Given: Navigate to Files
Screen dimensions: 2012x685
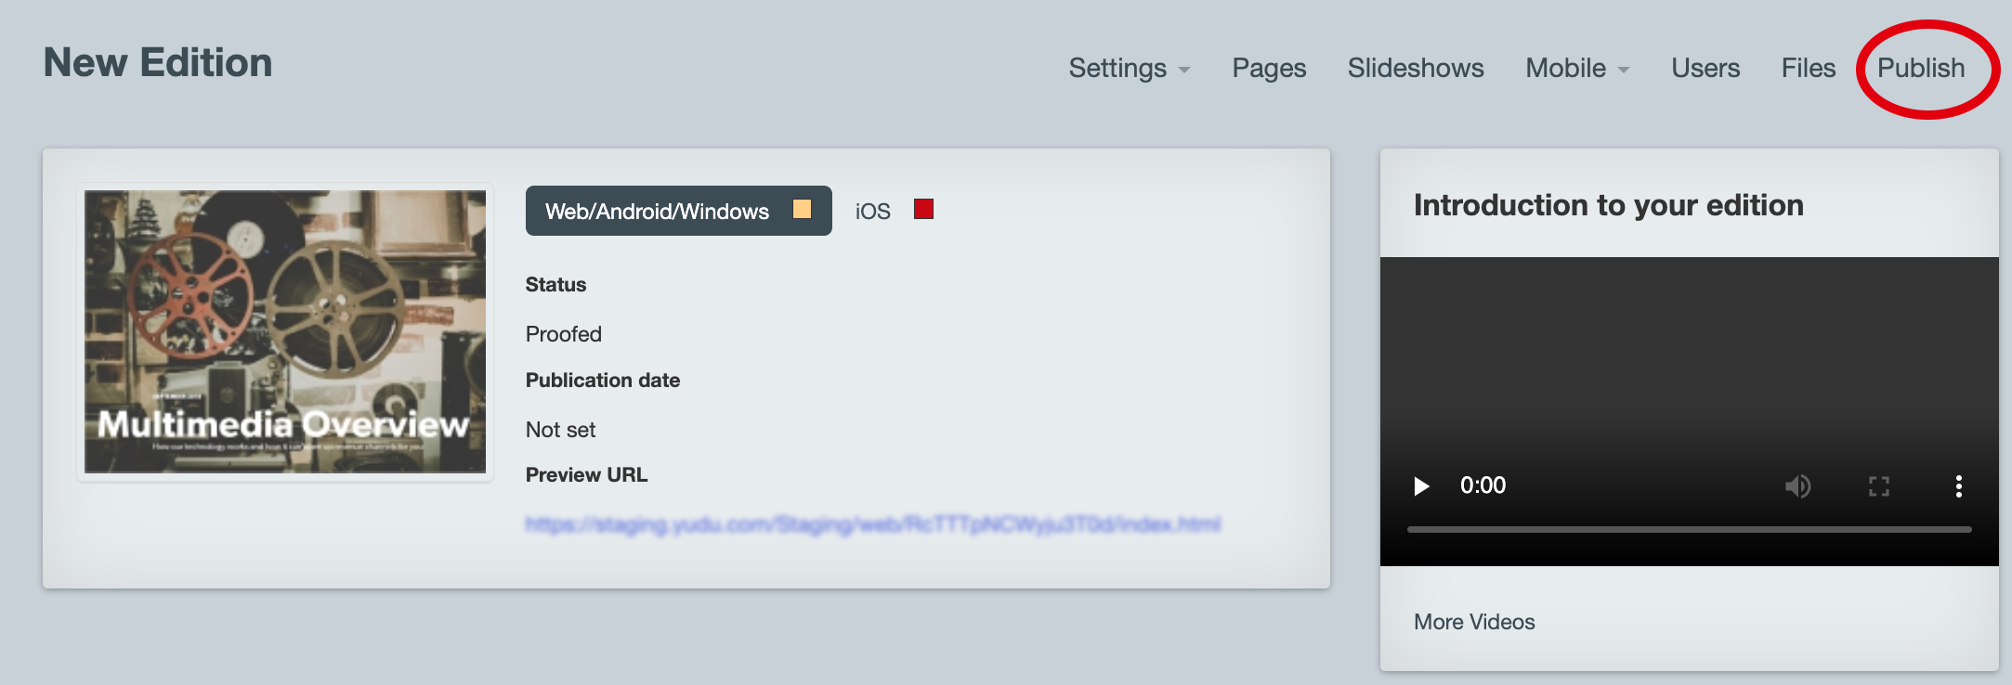Looking at the screenshot, I should [x=1808, y=69].
